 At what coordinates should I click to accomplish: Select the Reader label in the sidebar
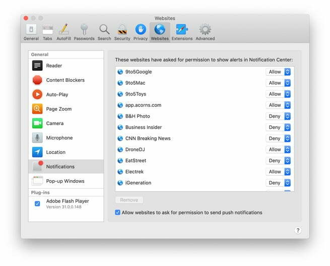54,66
